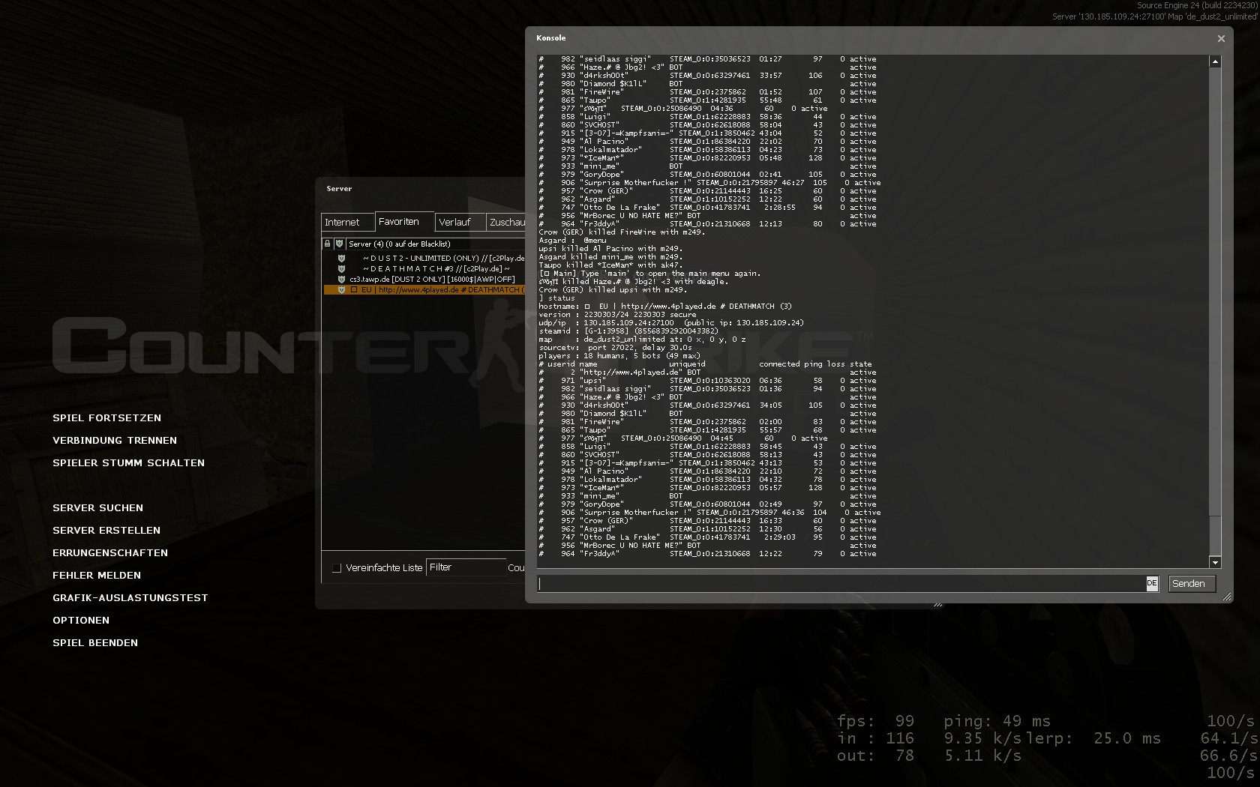Click the Senden button in console
The height and width of the screenshot is (787, 1260).
pos(1192,584)
